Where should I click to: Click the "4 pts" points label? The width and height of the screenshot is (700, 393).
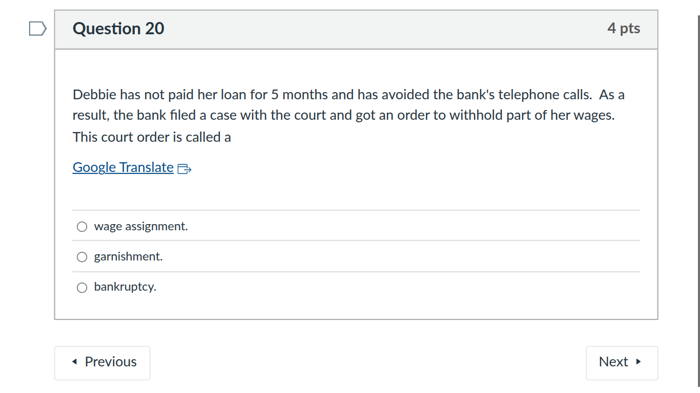(x=624, y=29)
